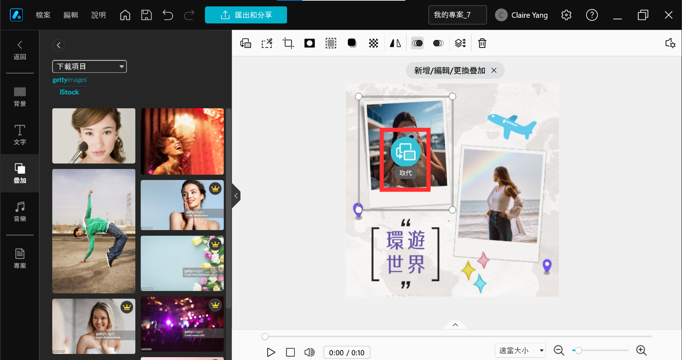Open the 檔案 menu
682x360 pixels.
43,15
